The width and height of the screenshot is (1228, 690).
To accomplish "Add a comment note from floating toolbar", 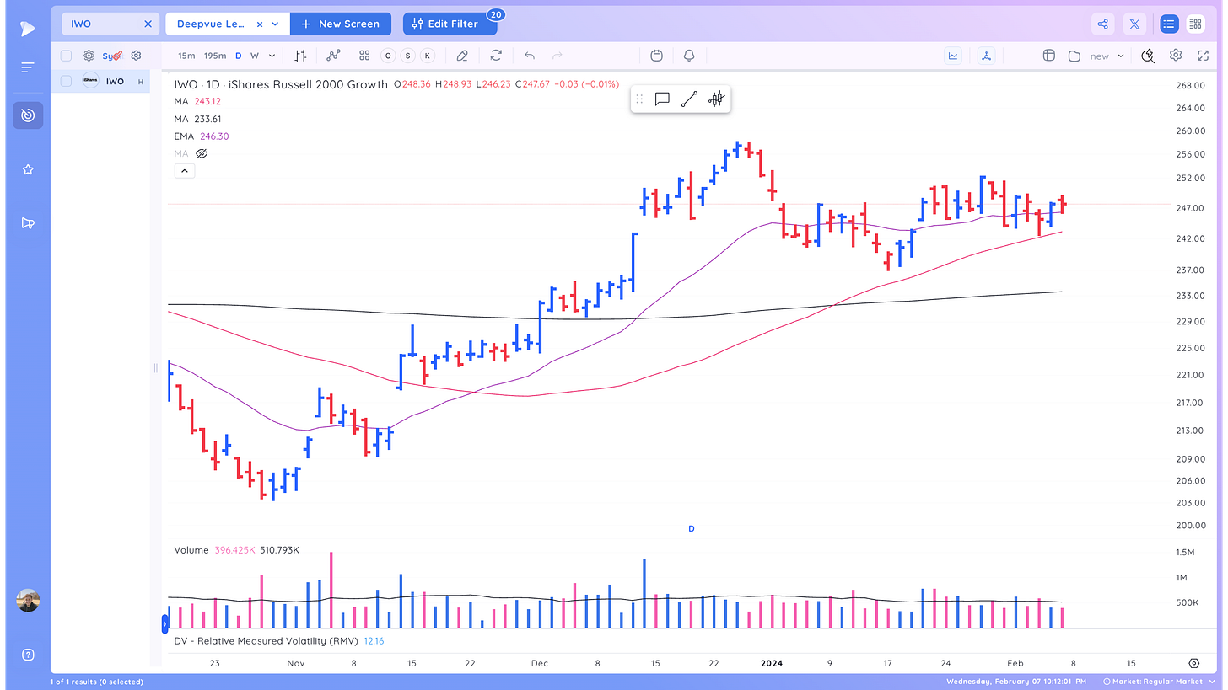I will click(x=662, y=99).
